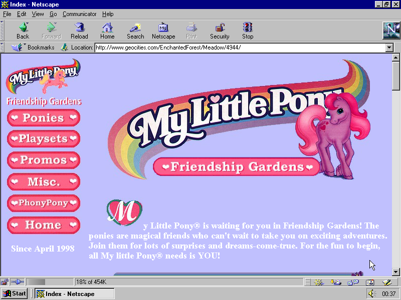The image size is (401, 300).
Task: Click the Location URL input field
Action: (240, 47)
